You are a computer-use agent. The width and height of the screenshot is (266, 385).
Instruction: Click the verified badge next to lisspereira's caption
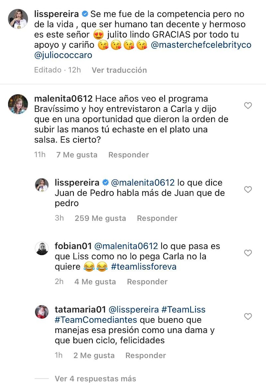(x=85, y=14)
